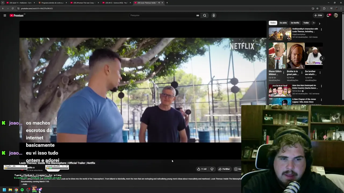Click the Louis Theroux video title text
The height and width of the screenshot is (193, 344).
[57, 163]
